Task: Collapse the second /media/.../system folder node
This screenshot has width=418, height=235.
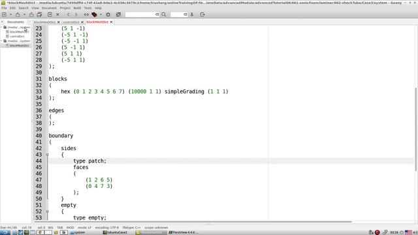Action: pos(1,41)
